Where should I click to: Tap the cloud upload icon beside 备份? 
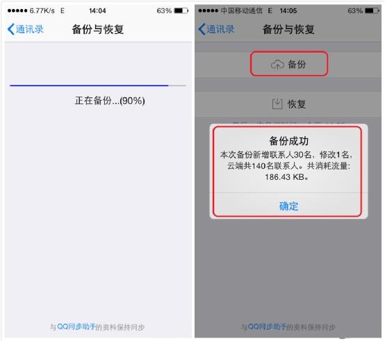[277, 65]
